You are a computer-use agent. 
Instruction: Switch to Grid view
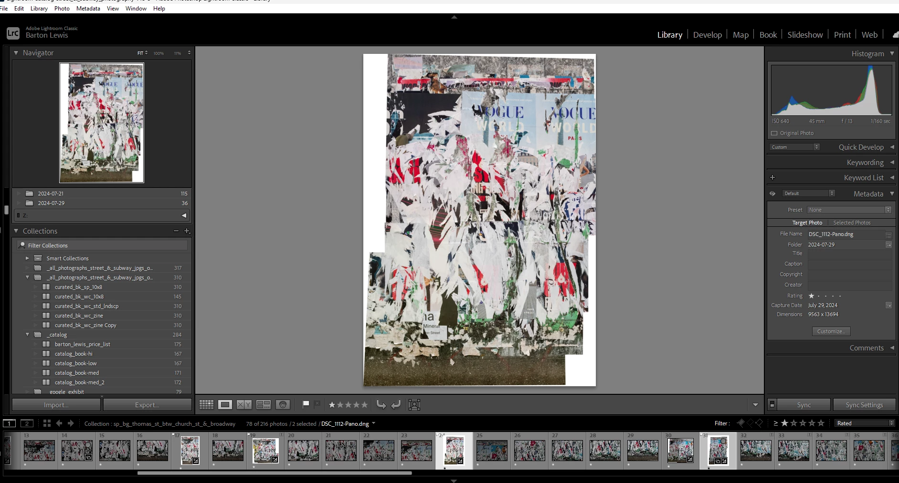pos(206,405)
